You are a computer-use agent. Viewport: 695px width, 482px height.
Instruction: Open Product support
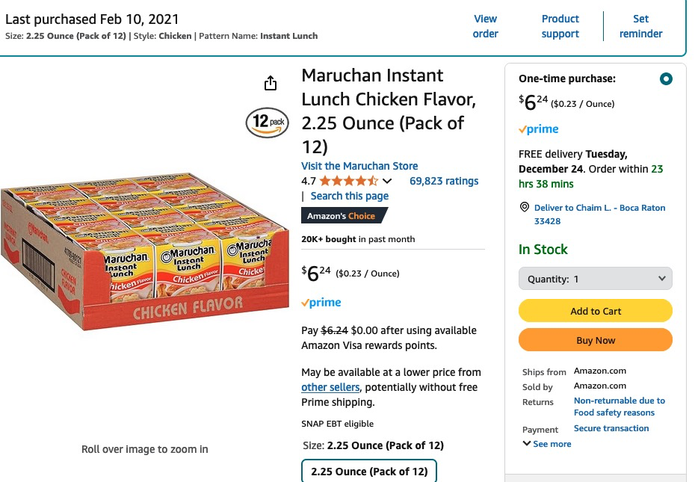560,26
